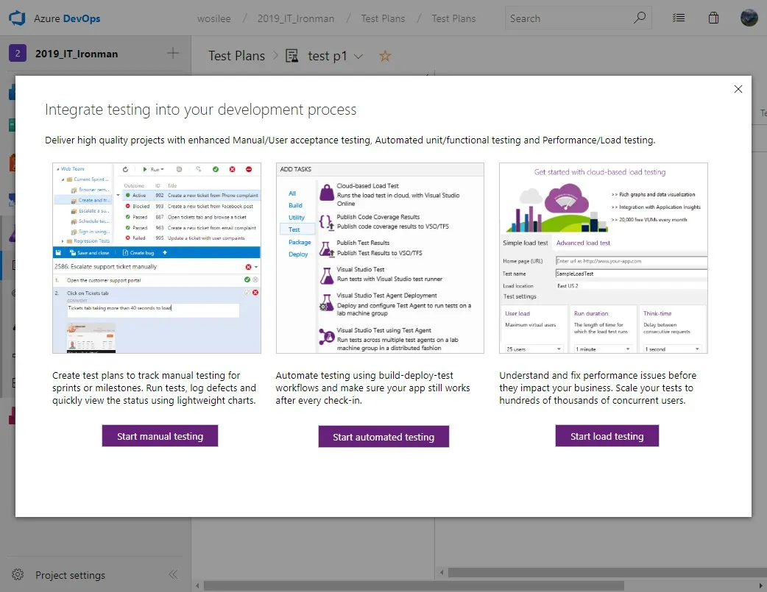Open the wosilee breadcrumb

tap(214, 18)
